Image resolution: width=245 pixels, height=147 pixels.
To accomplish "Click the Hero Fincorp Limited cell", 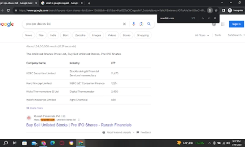I will point(39,83).
